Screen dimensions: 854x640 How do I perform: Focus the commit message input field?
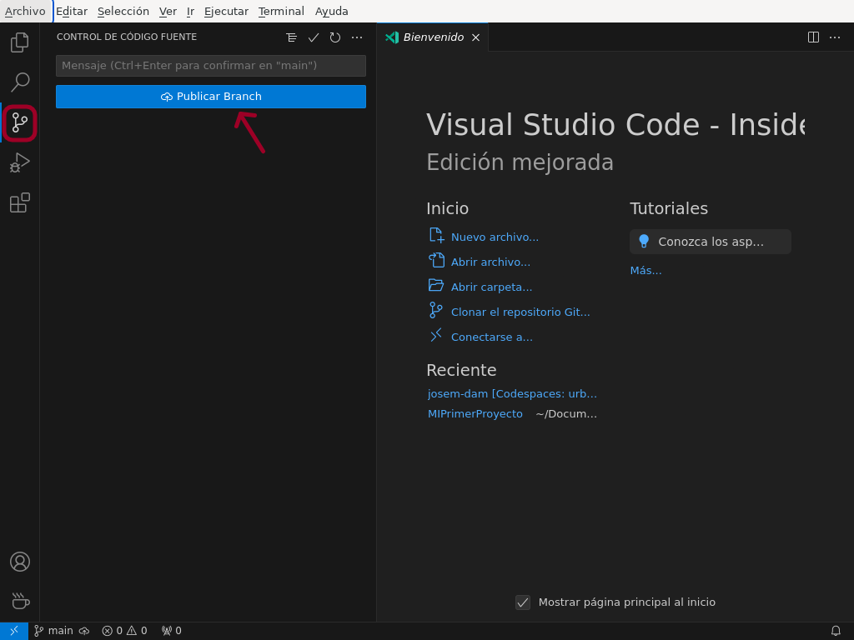(211, 66)
